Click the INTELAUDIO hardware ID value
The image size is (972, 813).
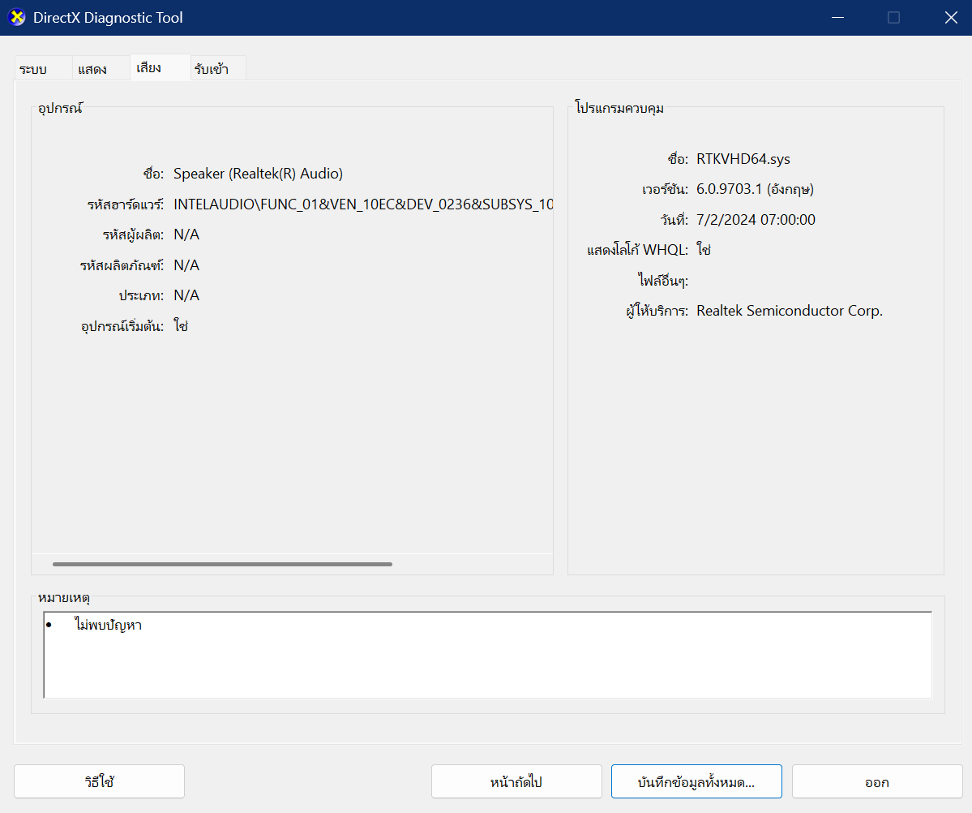(362, 204)
